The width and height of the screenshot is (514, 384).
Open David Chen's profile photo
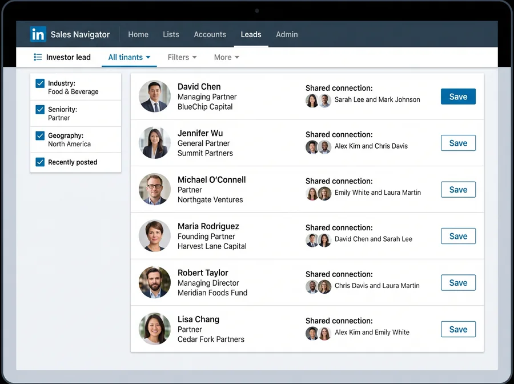[155, 96]
